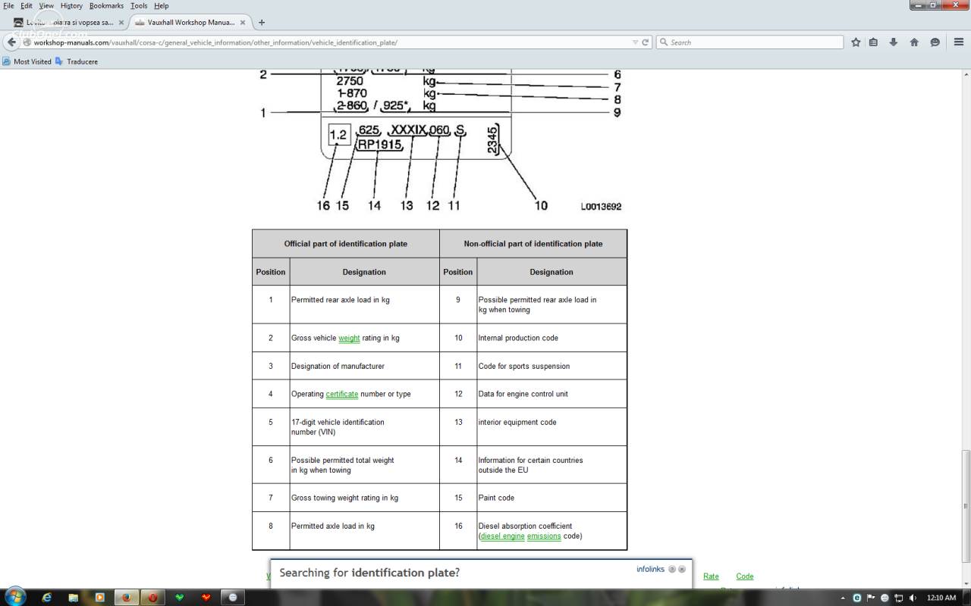The width and height of the screenshot is (971, 606).
Task: Click the system clock showing 12:10 AM
Action: [x=941, y=598]
